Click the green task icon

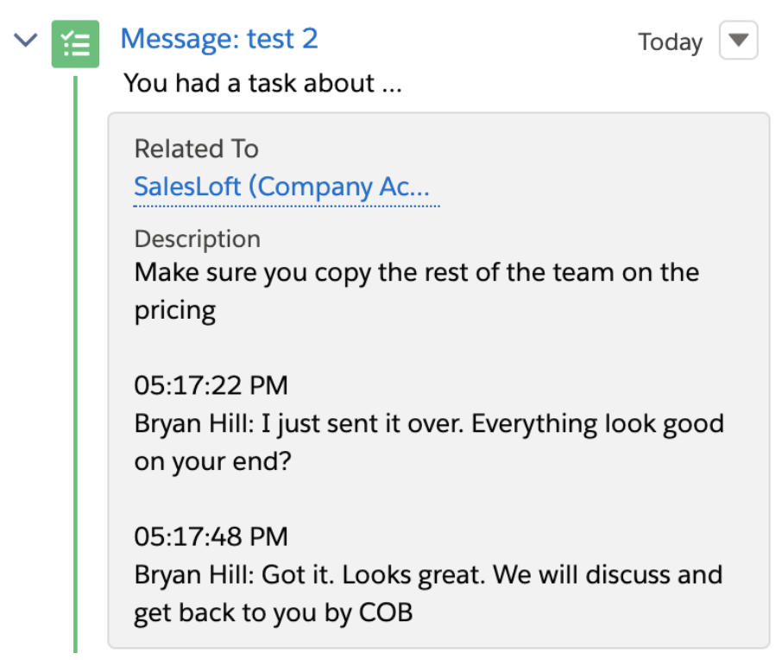tap(75, 42)
